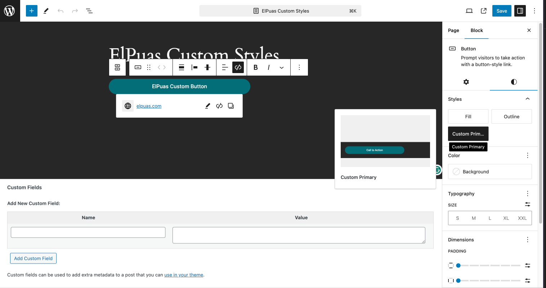Follow the 'use in your theme' link

(184, 275)
